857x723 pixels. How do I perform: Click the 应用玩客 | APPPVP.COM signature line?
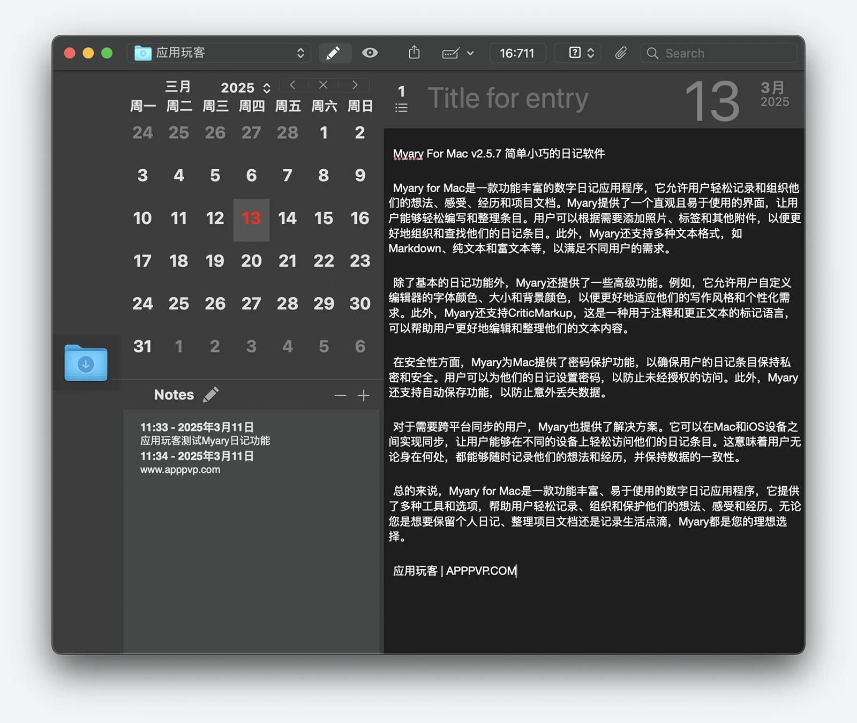pos(455,571)
